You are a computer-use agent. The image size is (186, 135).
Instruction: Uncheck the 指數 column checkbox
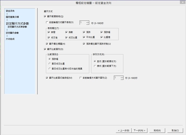click(x=66, y=32)
